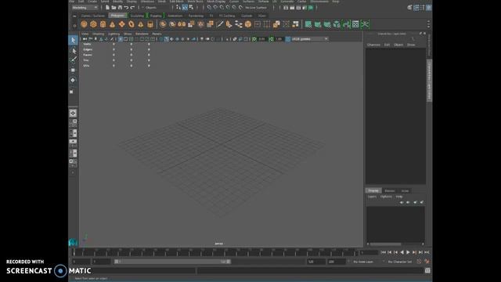501x282 pixels.
Task: Open animation preferences icon
Action: [427, 262]
